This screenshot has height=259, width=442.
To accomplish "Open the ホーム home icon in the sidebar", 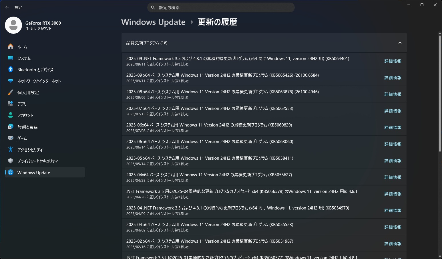I will coord(11,46).
